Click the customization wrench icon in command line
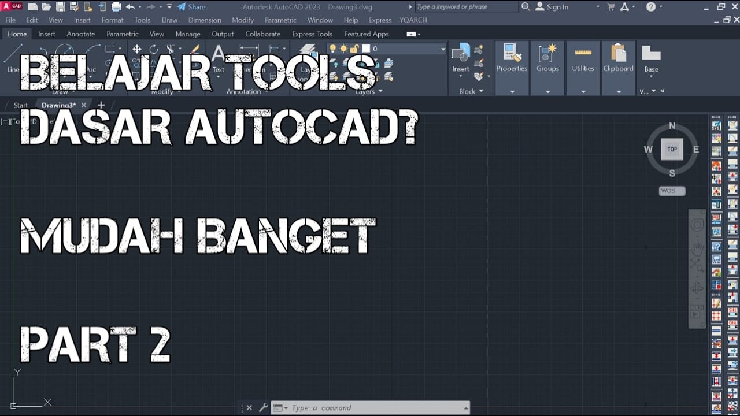This screenshot has height=416, width=740. click(263, 407)
